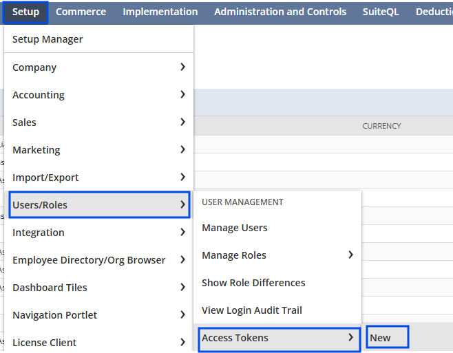
Task: Open the Commerce menu tab
Action: [81, 12]
